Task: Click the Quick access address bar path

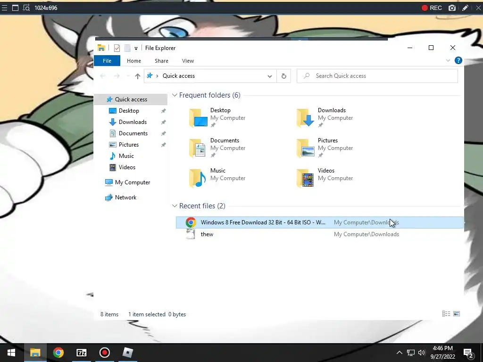Action: [179, 76]
